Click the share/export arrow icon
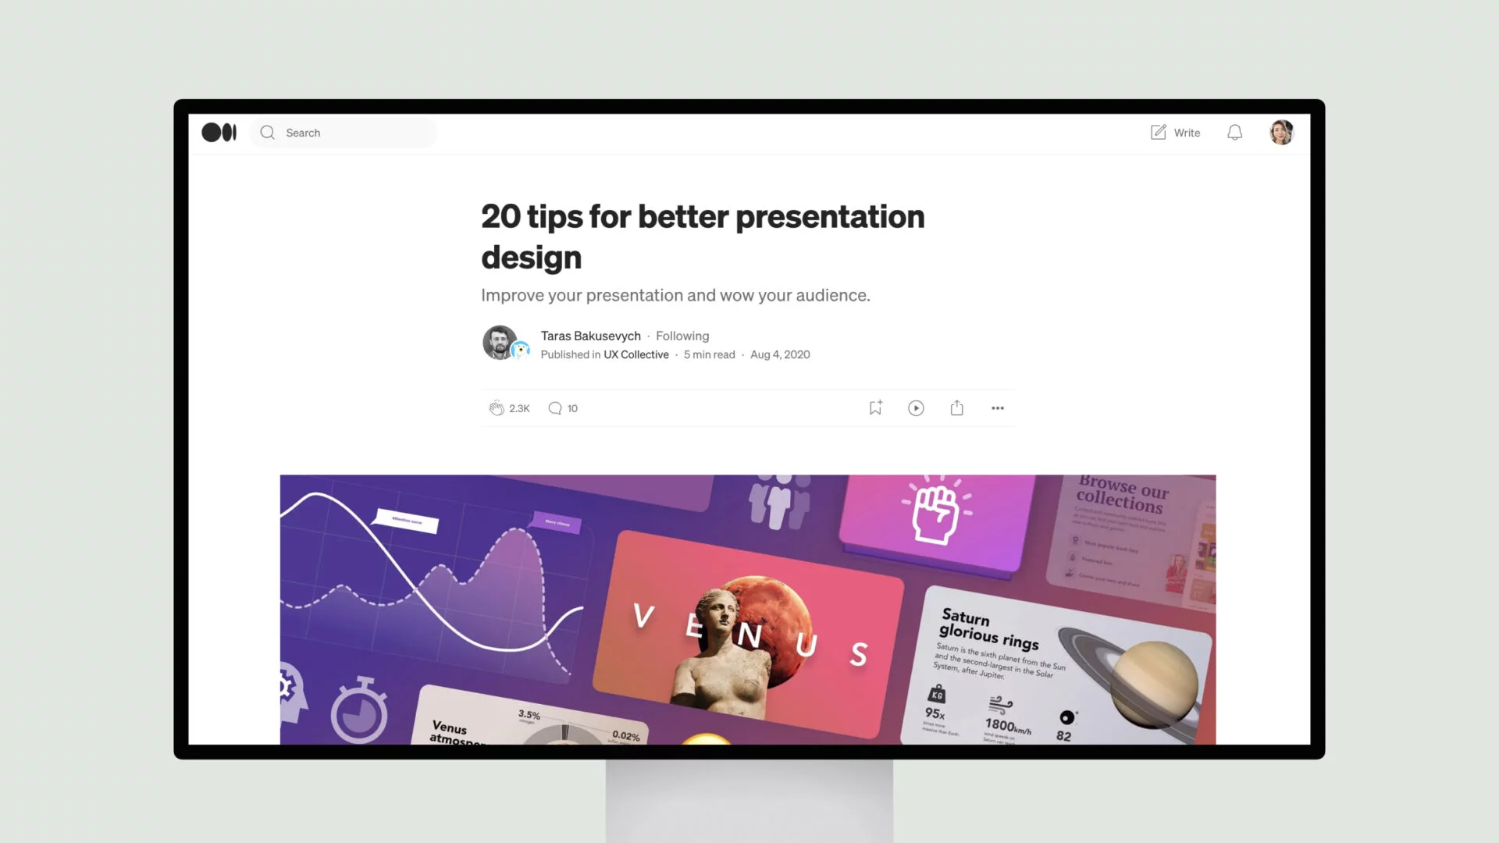Screen dimensions: 1499x843 956,407
